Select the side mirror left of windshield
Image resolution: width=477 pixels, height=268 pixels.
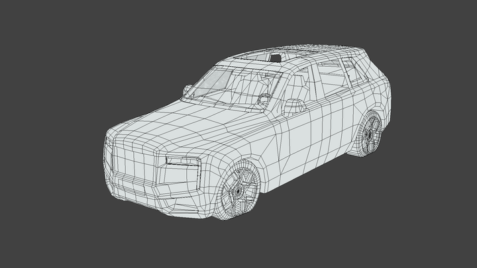pyautogui.click(x=187, y=89)
